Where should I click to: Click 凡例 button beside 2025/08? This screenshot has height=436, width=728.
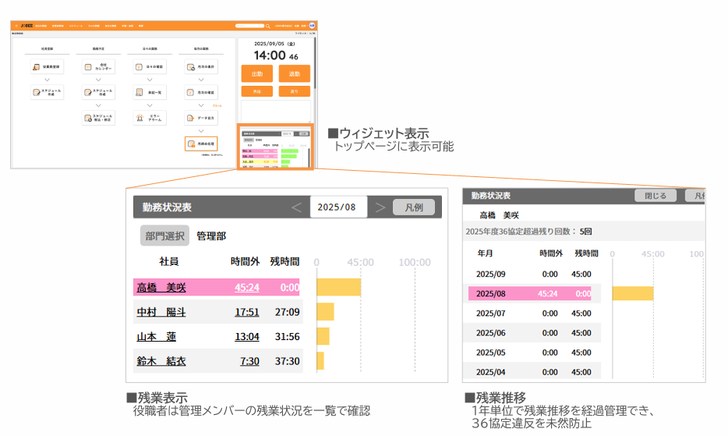click(x=414, y=207)
